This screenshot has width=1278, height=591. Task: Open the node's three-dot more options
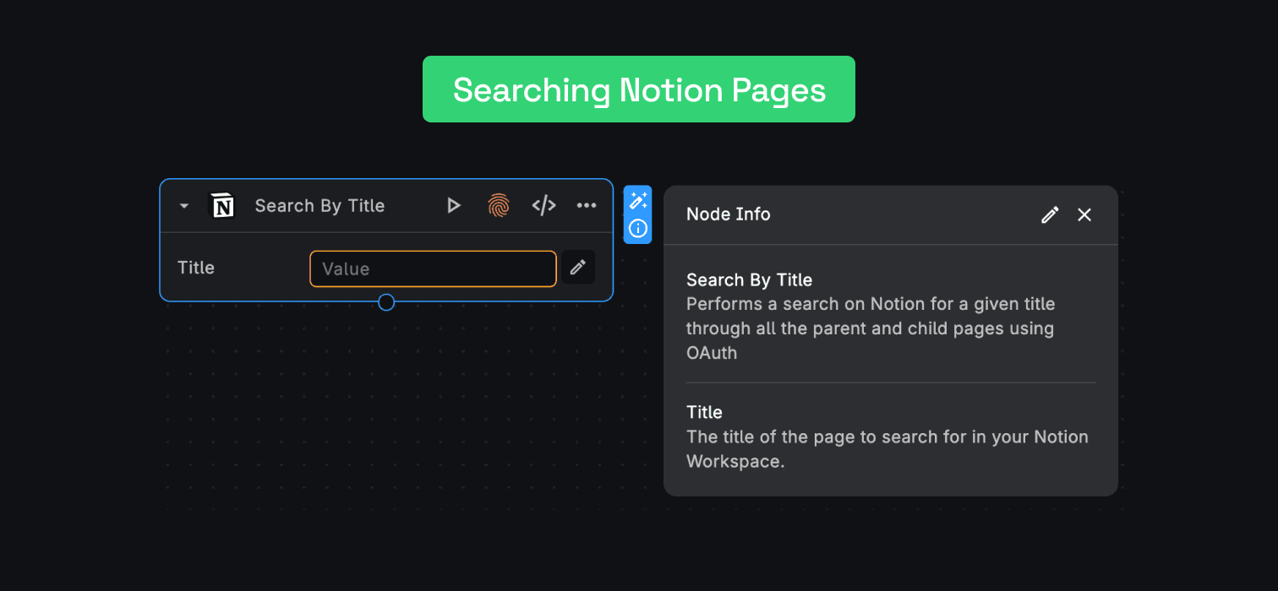587,205
